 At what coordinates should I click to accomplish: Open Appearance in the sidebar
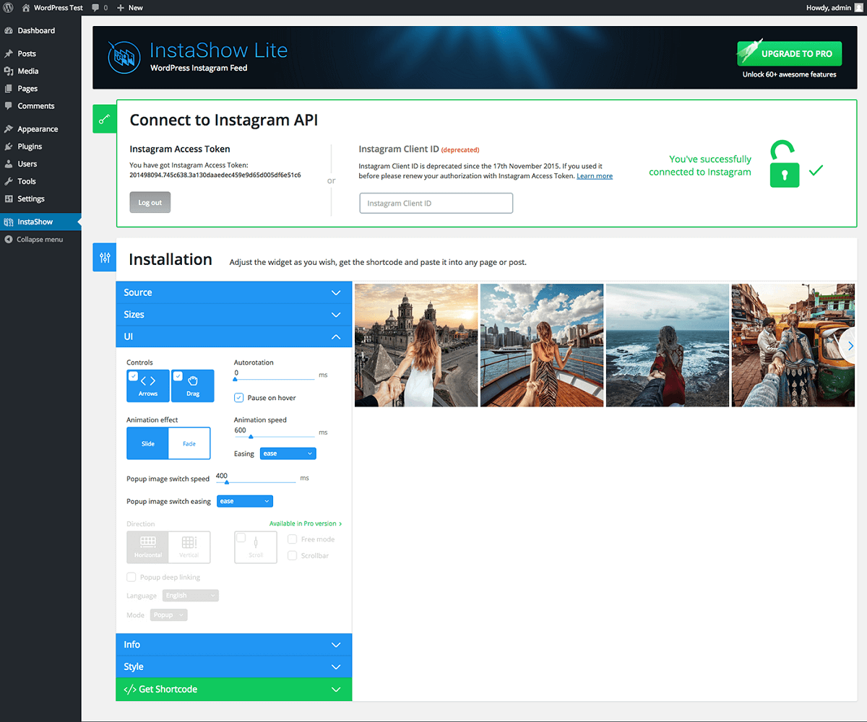(x=38, y=129)
